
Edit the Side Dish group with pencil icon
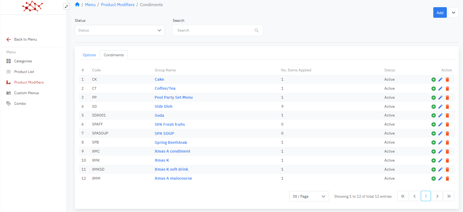[440, 106]
